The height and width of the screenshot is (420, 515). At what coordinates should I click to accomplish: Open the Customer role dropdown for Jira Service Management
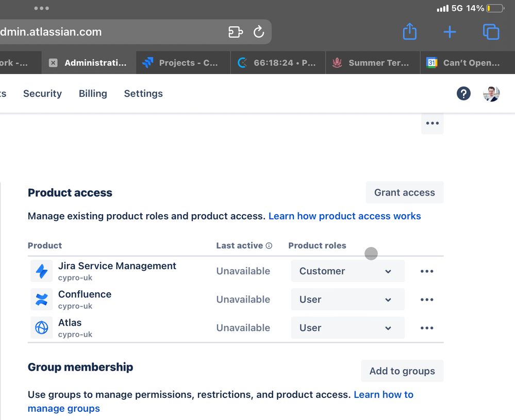[x=348, y=271]
